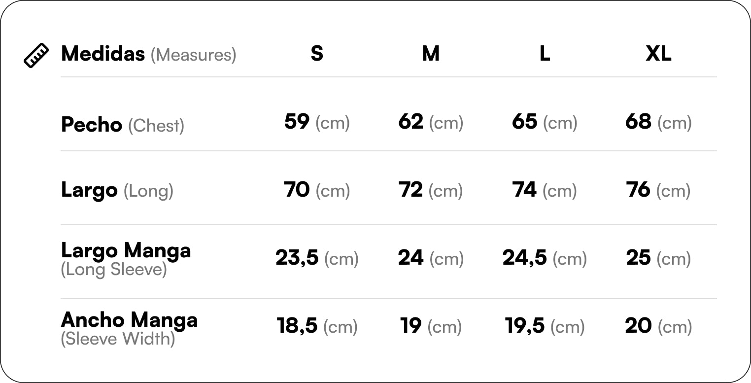Select the Medidas (Measures) header label

tap(148, 54)
